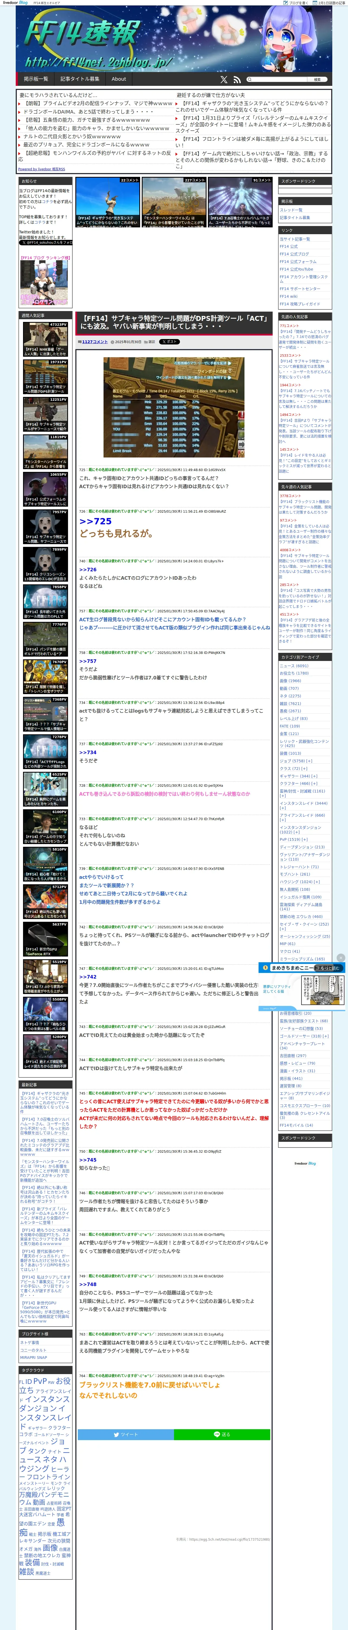Open the 掲示板一覧 menu item
The width and height of the screenshot is (348, 1630).
tap(36, 79)
